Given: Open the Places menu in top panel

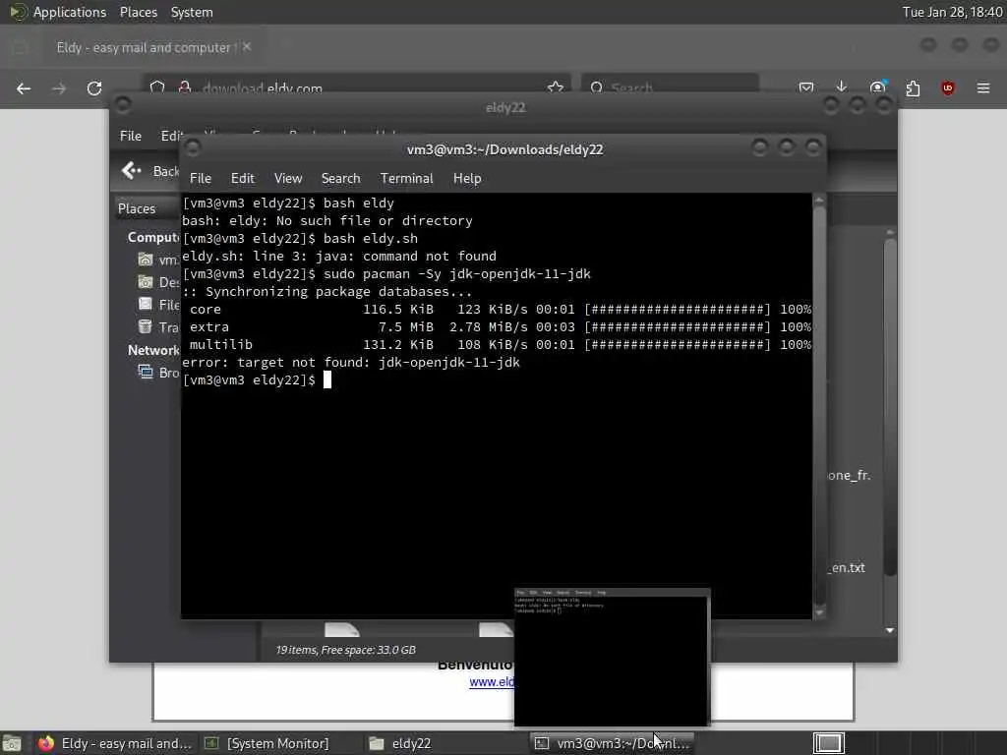Looking at the screenshot, I should (x=138, y=12).
